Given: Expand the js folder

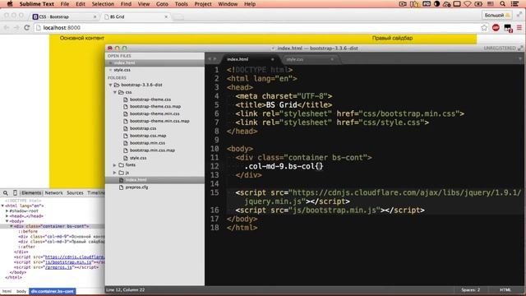Looking at the screenshot, I should coord(115,173).
